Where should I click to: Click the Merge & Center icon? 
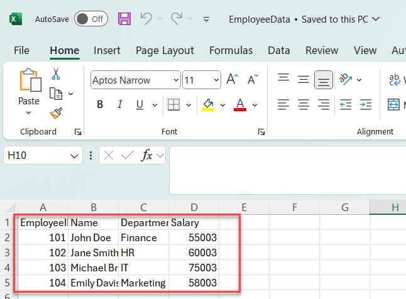click(x=393, y=104)
